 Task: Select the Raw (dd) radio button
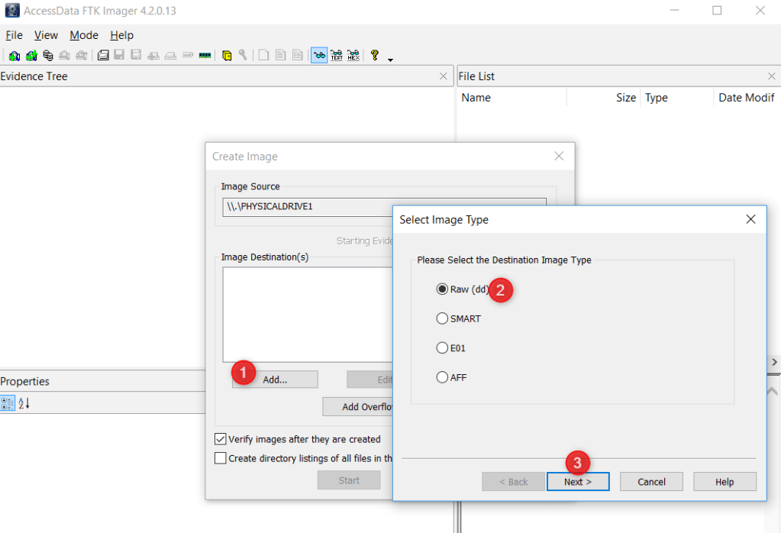point(442,289)
